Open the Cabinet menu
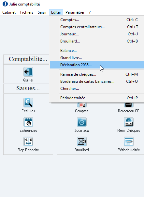The height and width of the screenshot is (197, 144). pyautogui.click(x=9, y=12)
